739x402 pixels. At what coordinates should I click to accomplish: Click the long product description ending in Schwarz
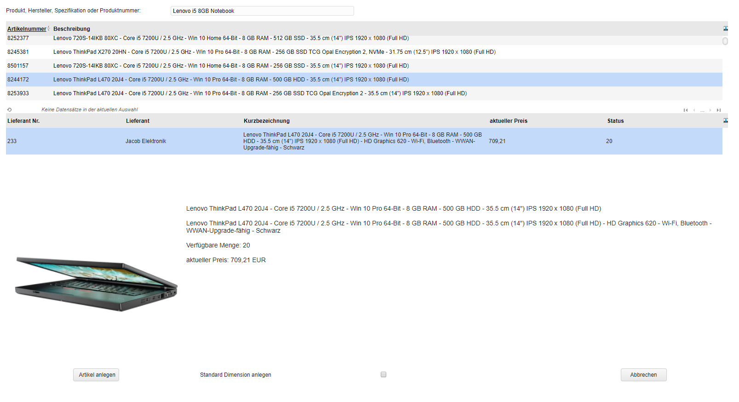[x=449, y=227]
